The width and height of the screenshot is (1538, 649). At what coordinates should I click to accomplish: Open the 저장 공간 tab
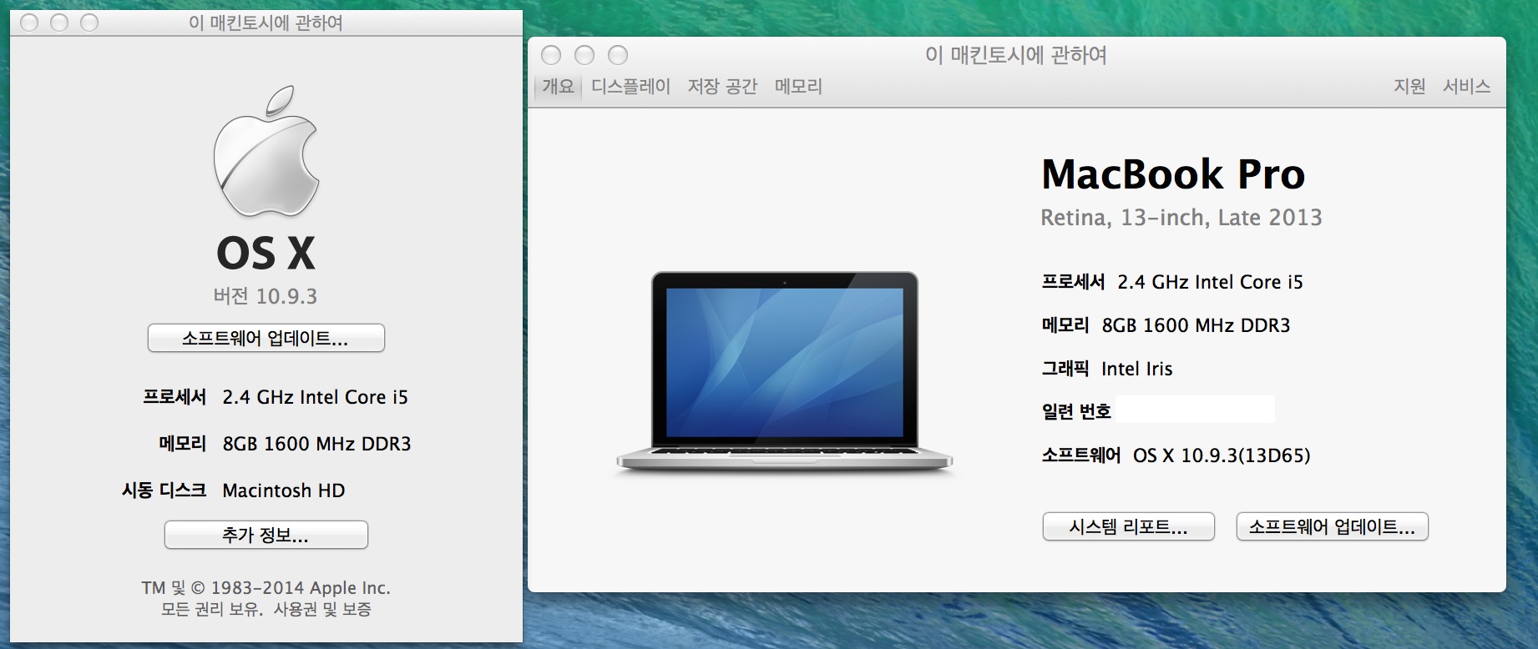(x=722, y=87)
